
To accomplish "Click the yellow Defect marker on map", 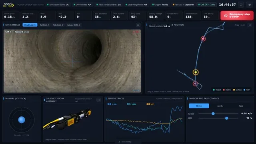I will pyautogui.click(x=196, y=72).
